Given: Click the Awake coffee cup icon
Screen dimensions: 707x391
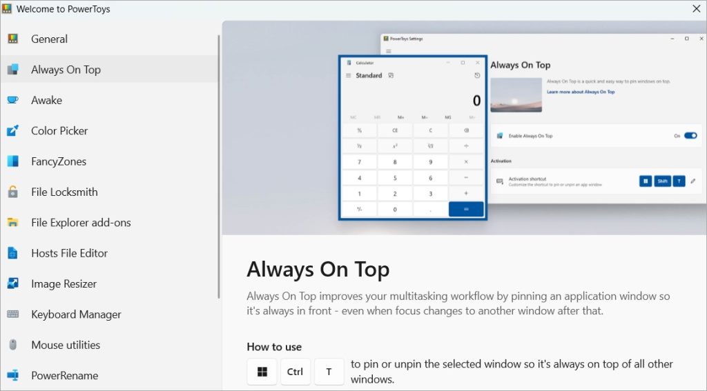Looking at the screenshot, I should coord(12,100).
